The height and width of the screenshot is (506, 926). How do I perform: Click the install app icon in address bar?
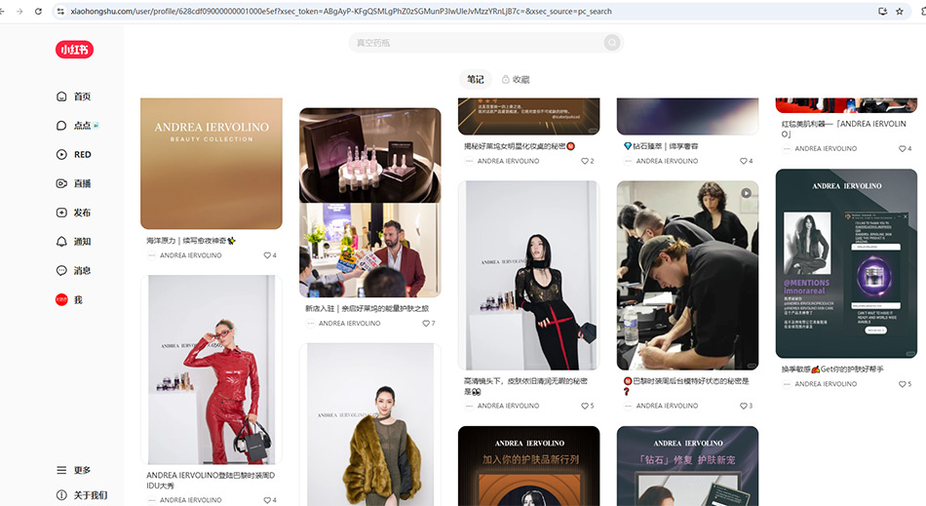(882, 12)
